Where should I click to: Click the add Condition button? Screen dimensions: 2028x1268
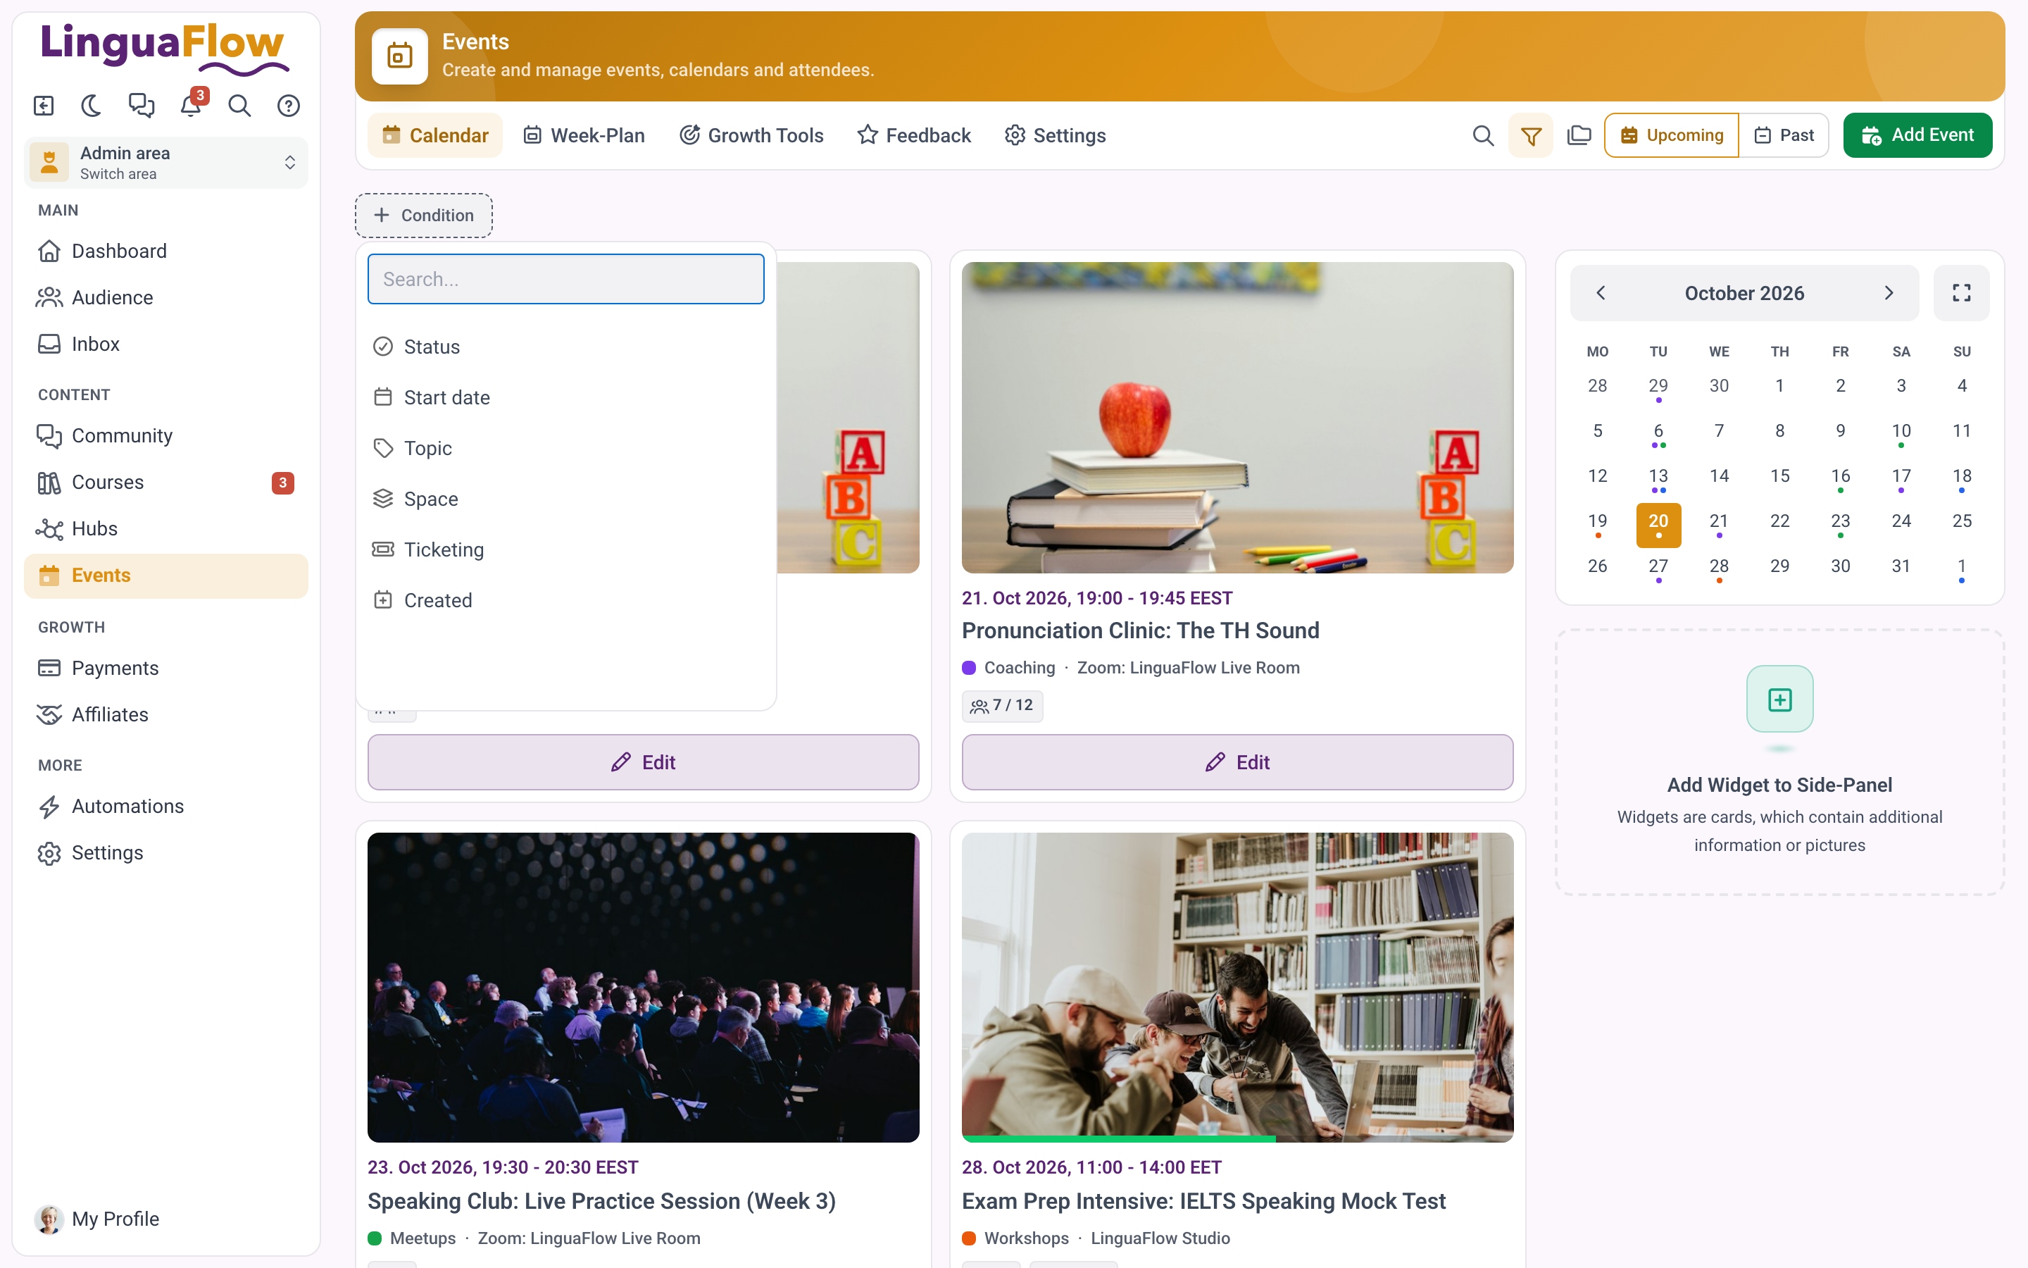[424, 216]
